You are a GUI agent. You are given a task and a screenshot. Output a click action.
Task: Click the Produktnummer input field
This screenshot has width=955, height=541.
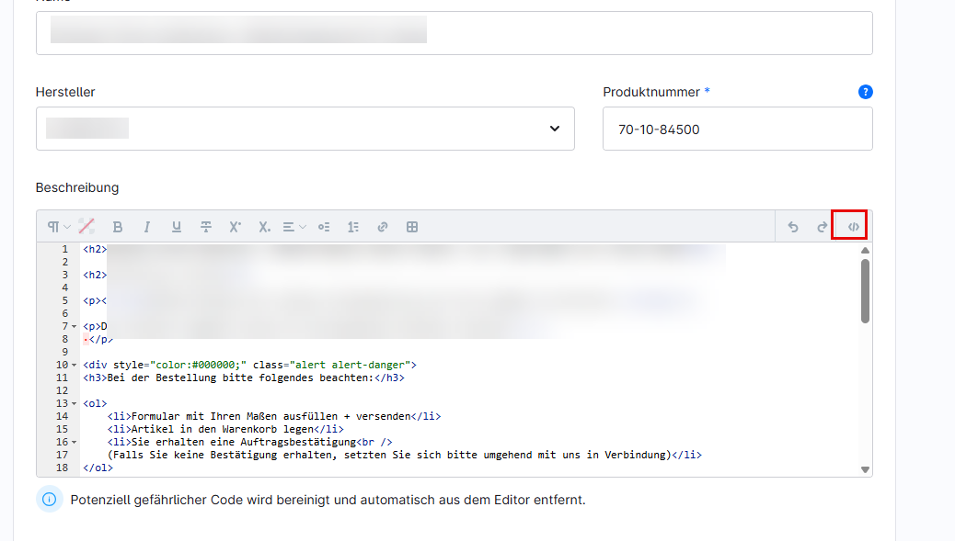tap(737, 129)
